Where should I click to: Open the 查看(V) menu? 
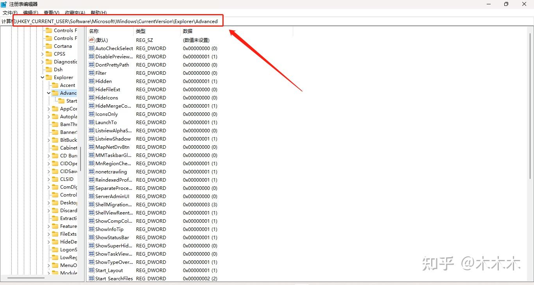click(x=52, y=13)
